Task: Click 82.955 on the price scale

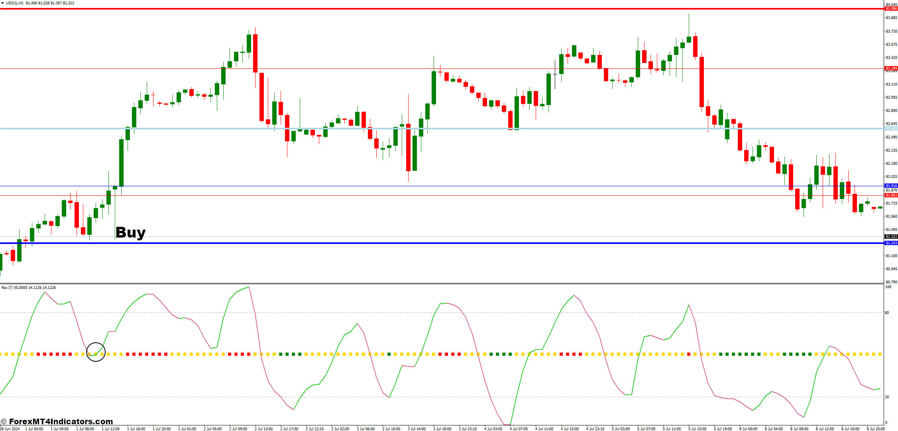Action: click(x=891, y=97)
